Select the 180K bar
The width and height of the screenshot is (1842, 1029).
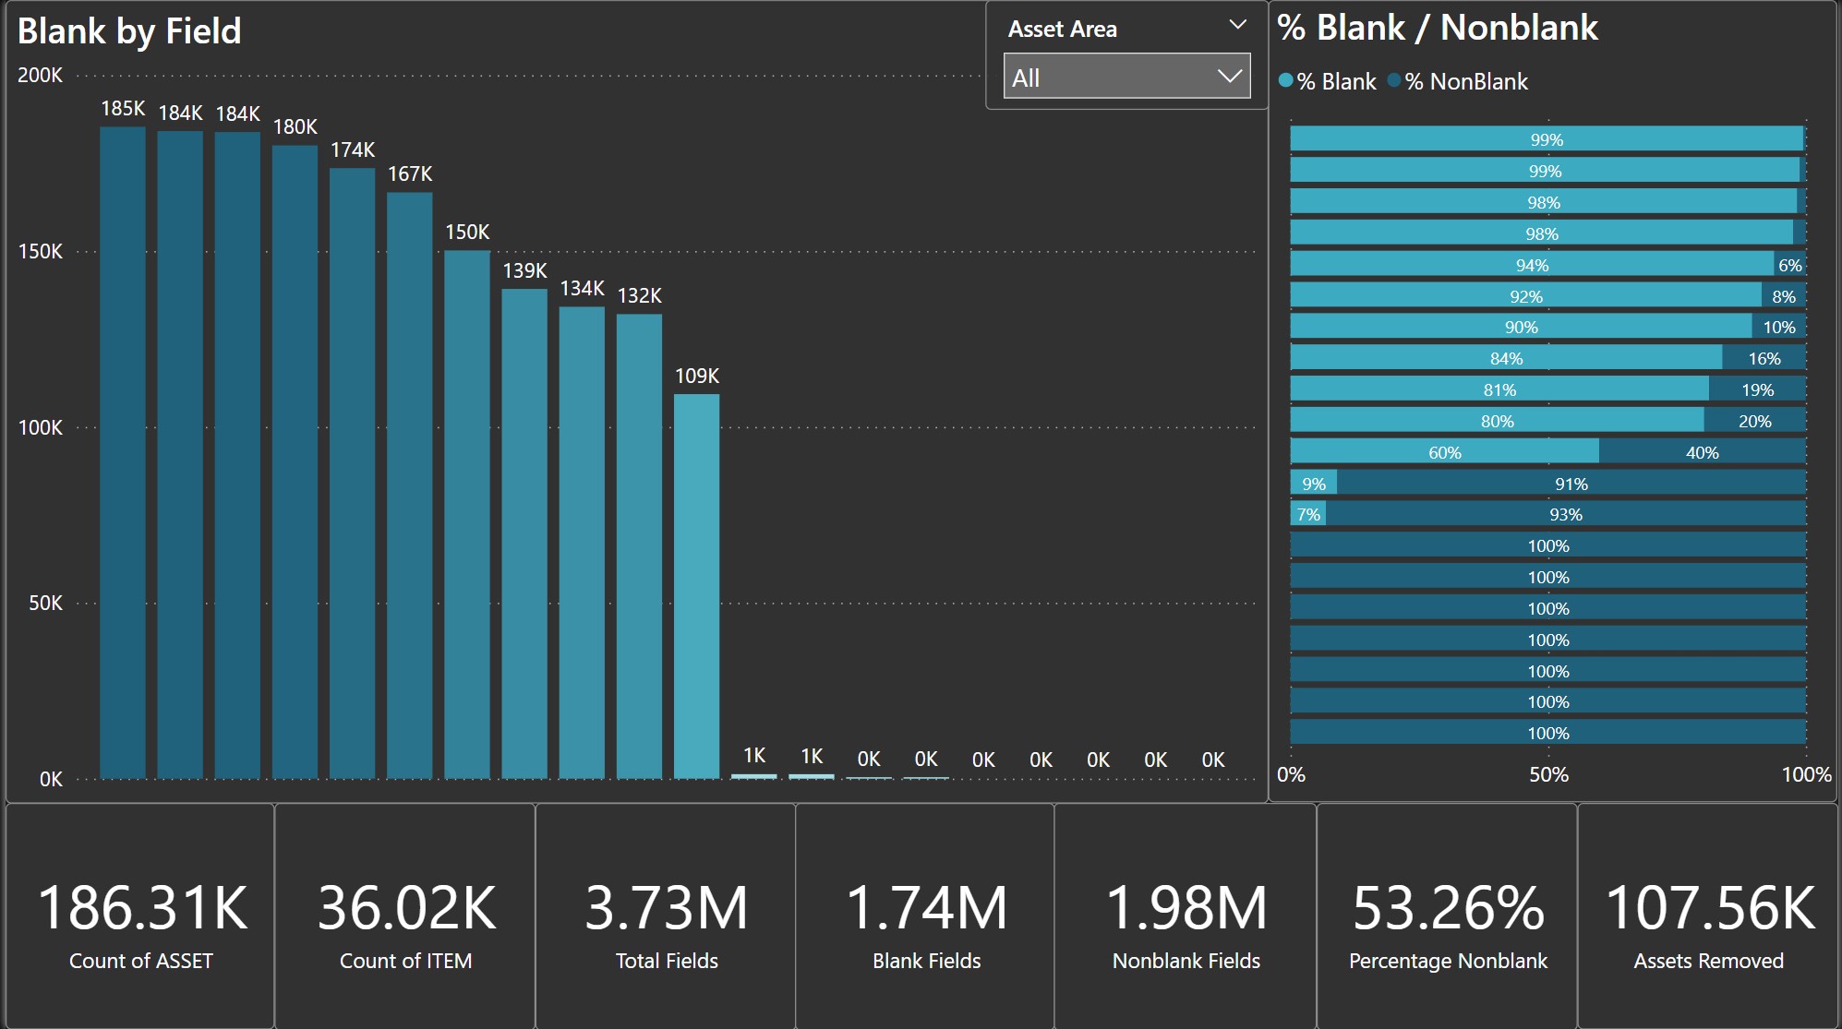pyautogui.click(x=295, y=461)
